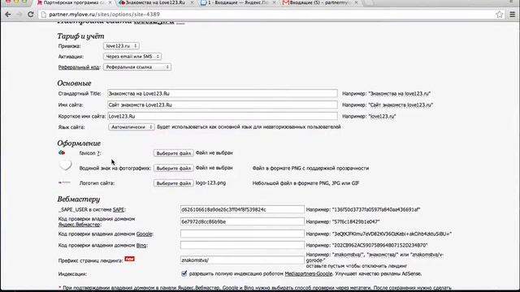Choose file for favicon
Viewport: 520px width, 292px height.
[x=173, y=153]
